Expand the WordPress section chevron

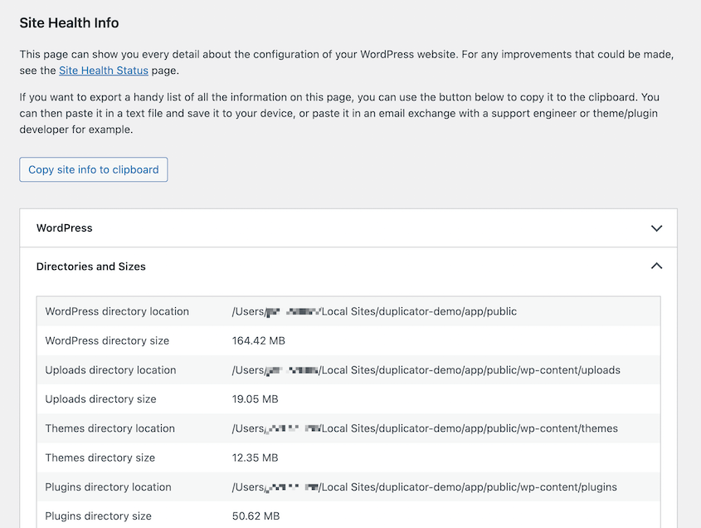point(656,228)
